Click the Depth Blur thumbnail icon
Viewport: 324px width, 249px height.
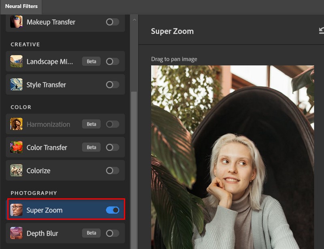coord(16,233)
